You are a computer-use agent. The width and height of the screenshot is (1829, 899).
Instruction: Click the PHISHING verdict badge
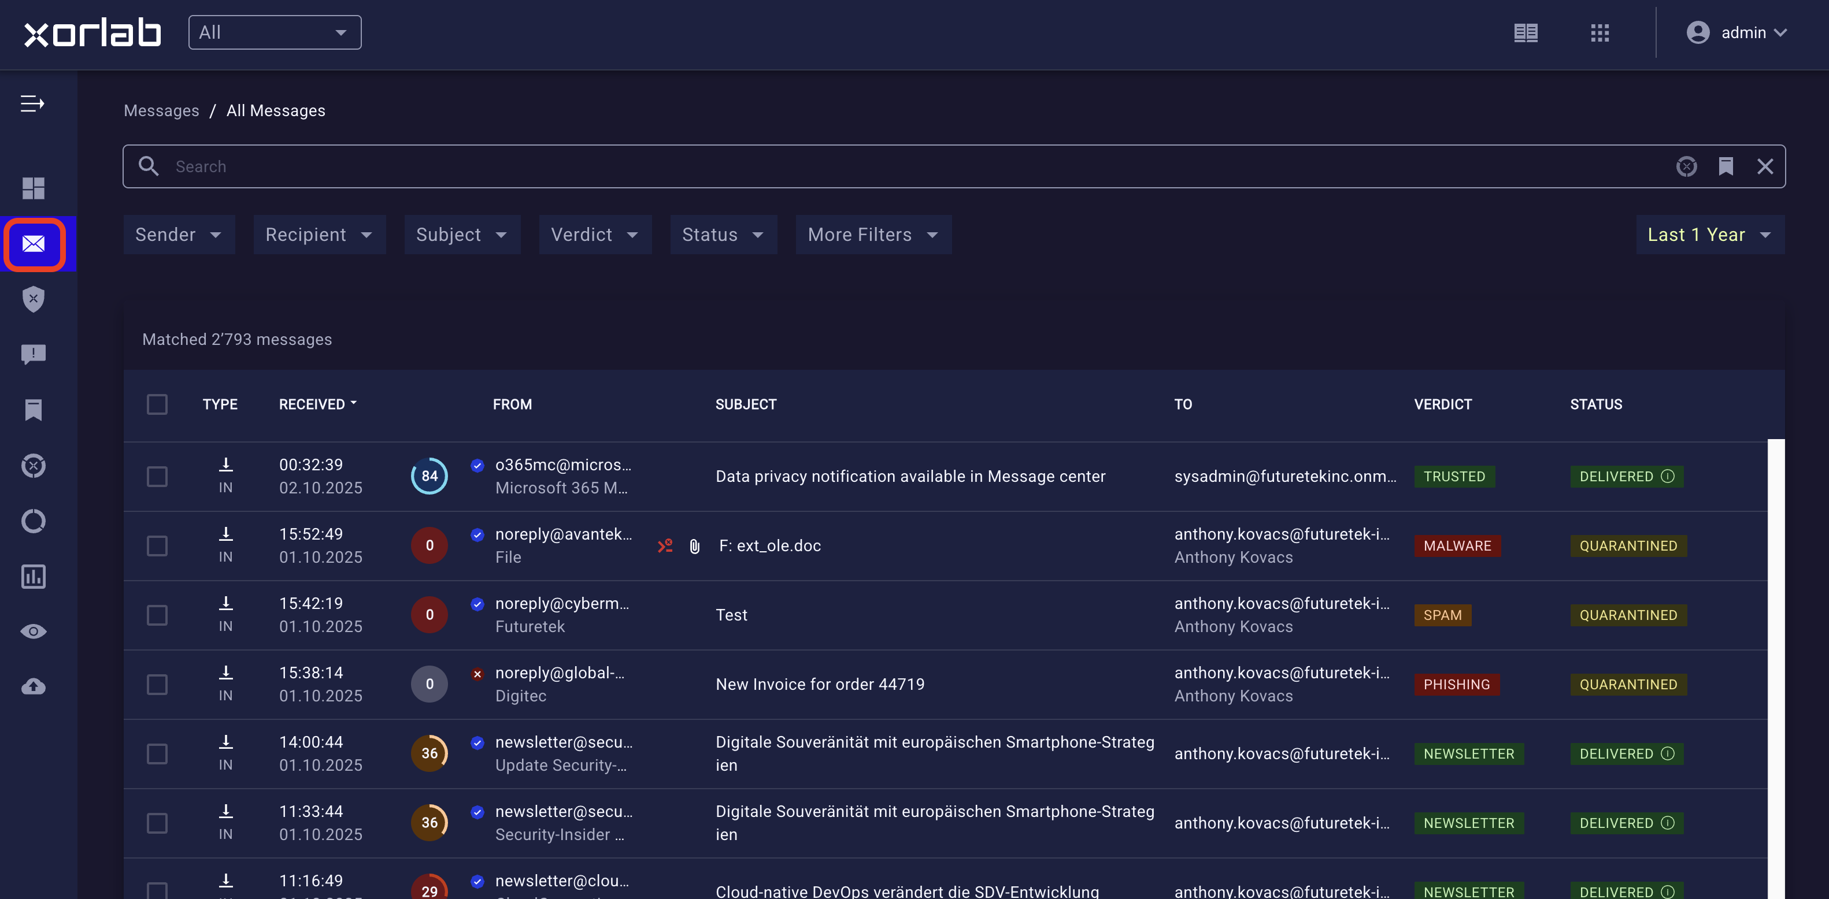point(1456,685)
